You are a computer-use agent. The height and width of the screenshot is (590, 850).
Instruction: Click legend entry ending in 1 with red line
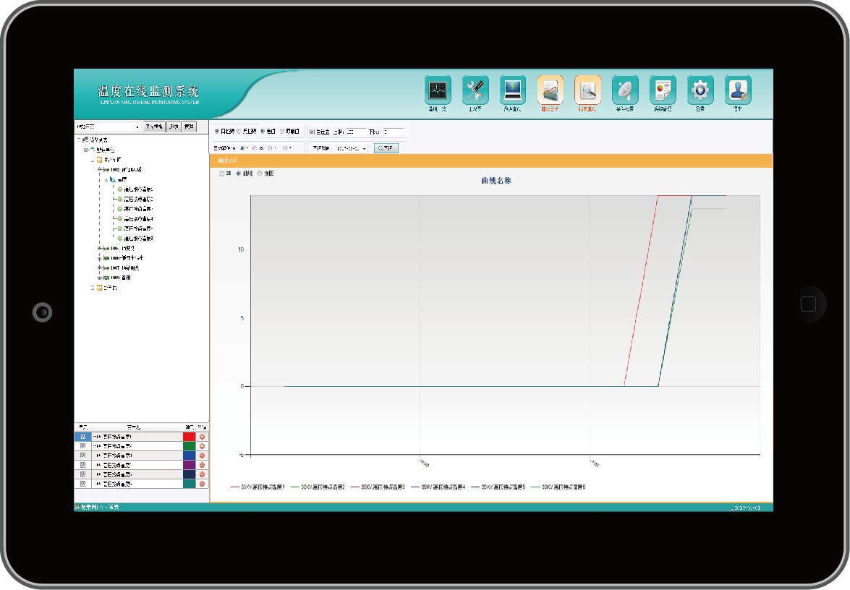coord(258,487)
